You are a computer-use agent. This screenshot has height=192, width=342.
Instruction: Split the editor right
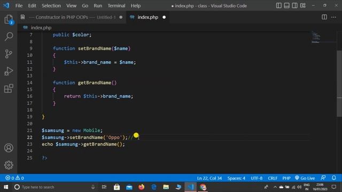pos(324,17)
